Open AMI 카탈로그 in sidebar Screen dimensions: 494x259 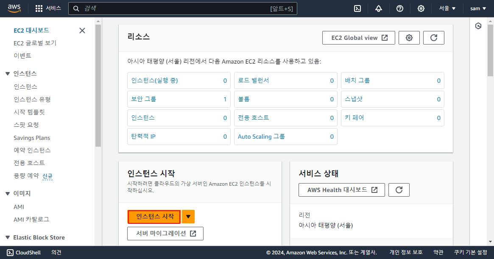coord(31,219)
